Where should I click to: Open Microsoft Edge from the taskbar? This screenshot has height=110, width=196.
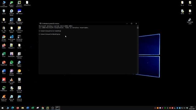tap(13, 108)
